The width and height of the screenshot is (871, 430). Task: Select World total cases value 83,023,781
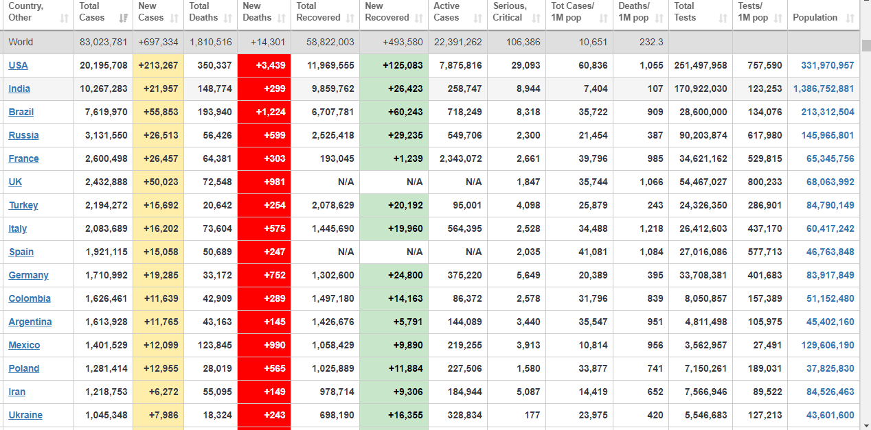[x=103, y=42]
